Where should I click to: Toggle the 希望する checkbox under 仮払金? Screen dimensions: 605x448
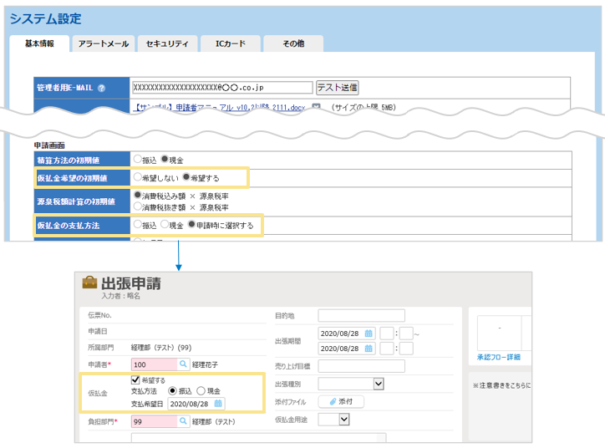pyautogui.click(x=135, y=379)
